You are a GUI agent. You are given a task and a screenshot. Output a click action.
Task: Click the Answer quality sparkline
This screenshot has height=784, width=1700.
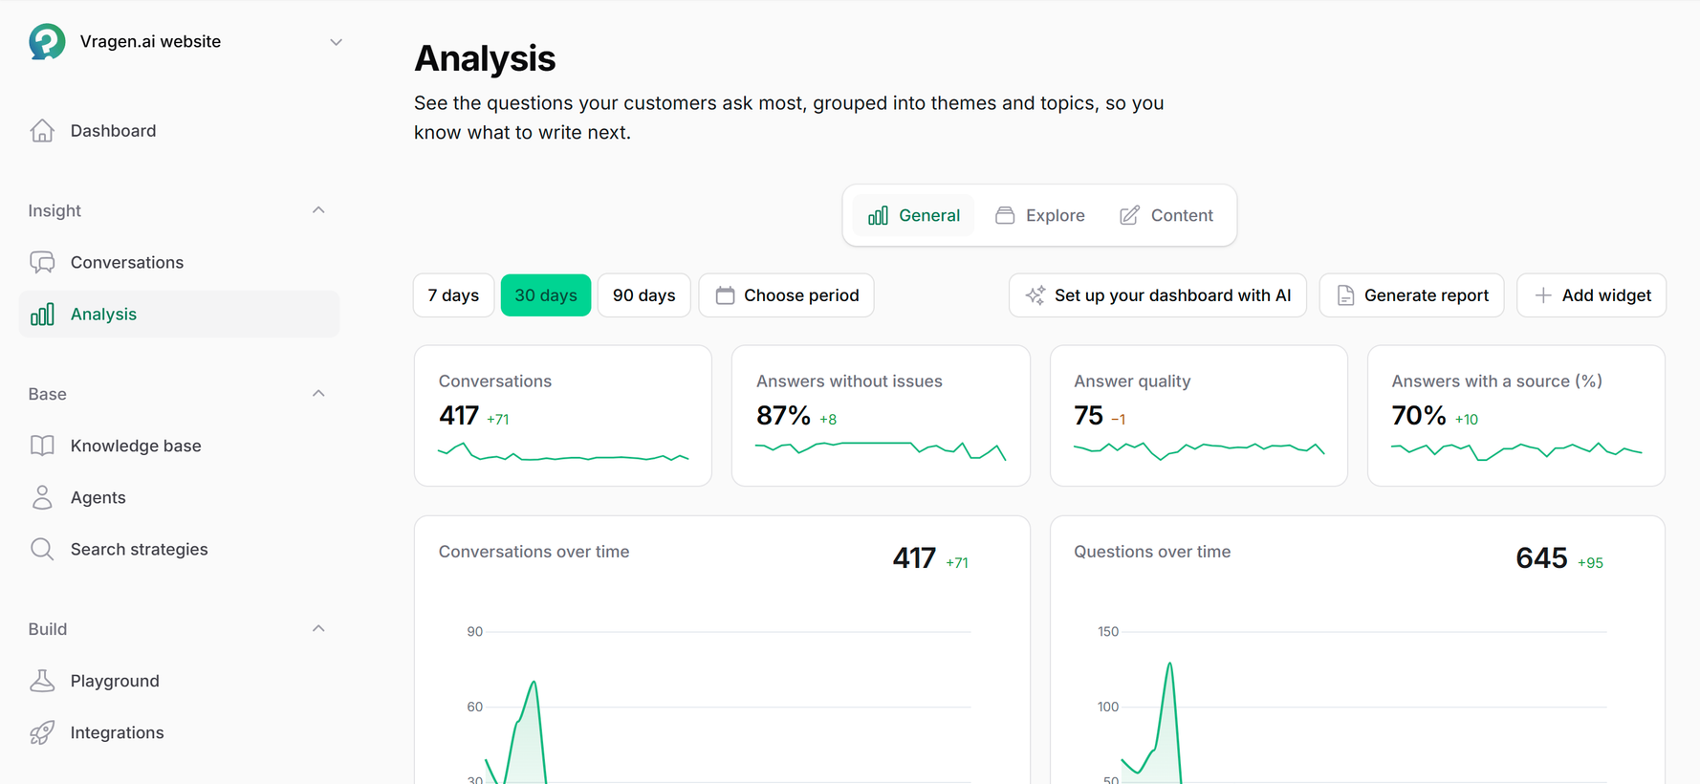1199,450
